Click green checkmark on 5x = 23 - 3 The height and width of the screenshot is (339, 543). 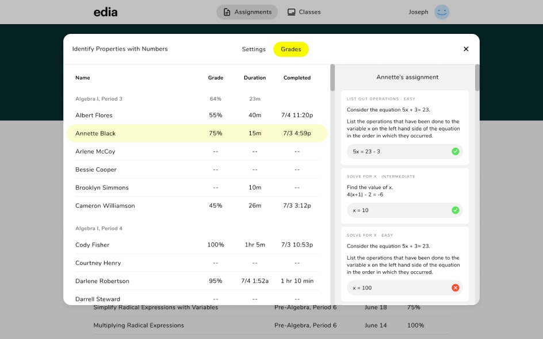[x=455, y=152]
